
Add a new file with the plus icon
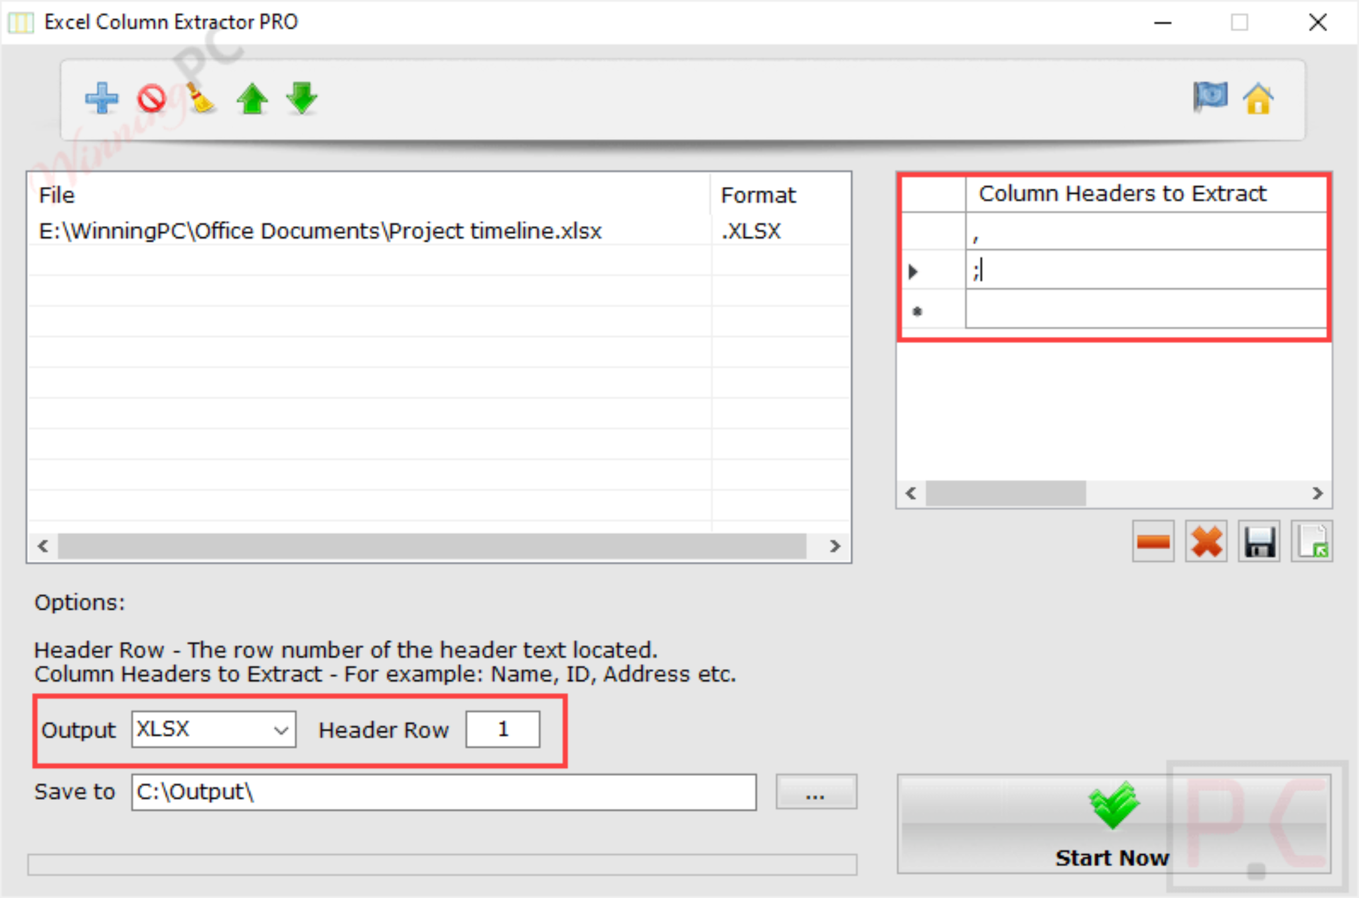(102, 99)
